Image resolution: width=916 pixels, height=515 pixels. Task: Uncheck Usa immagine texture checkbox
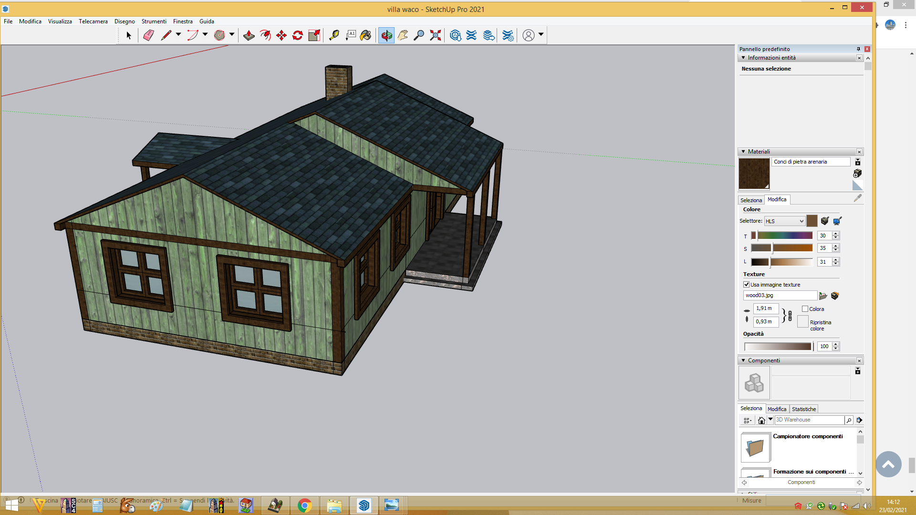tap(747, 285)
